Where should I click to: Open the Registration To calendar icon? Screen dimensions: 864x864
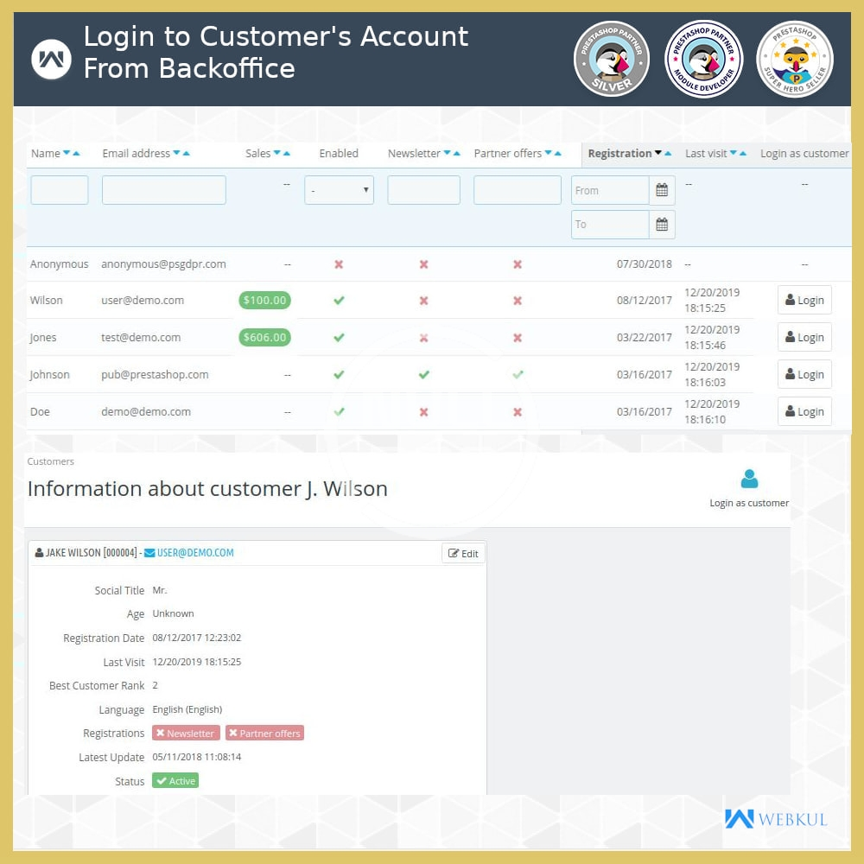click(662, 225)
